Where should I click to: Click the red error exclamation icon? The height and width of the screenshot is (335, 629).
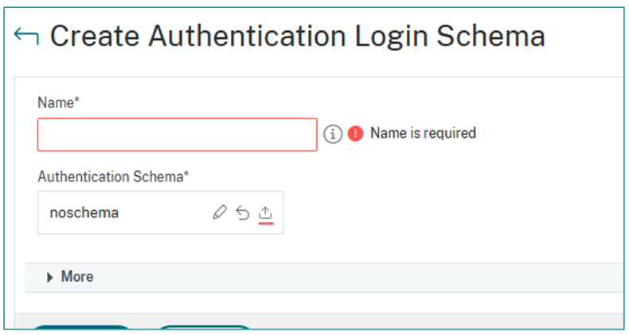pos(355,134)
